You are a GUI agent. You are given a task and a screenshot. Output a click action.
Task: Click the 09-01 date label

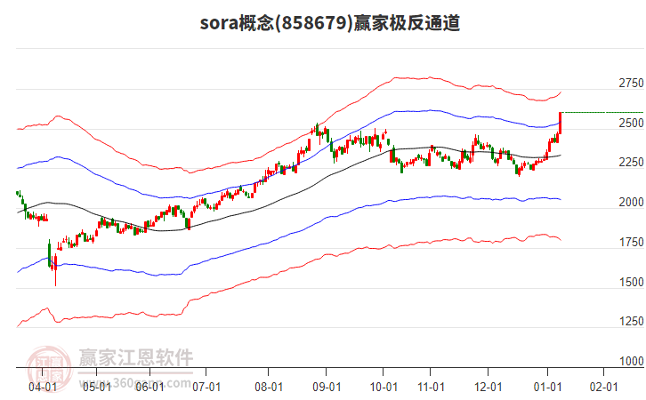(x=327, y=388)
